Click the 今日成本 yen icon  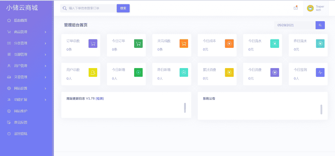(229, 43)
